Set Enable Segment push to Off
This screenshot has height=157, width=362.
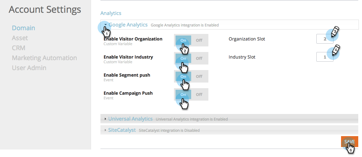pyautogui.click(x=199, y=76)
